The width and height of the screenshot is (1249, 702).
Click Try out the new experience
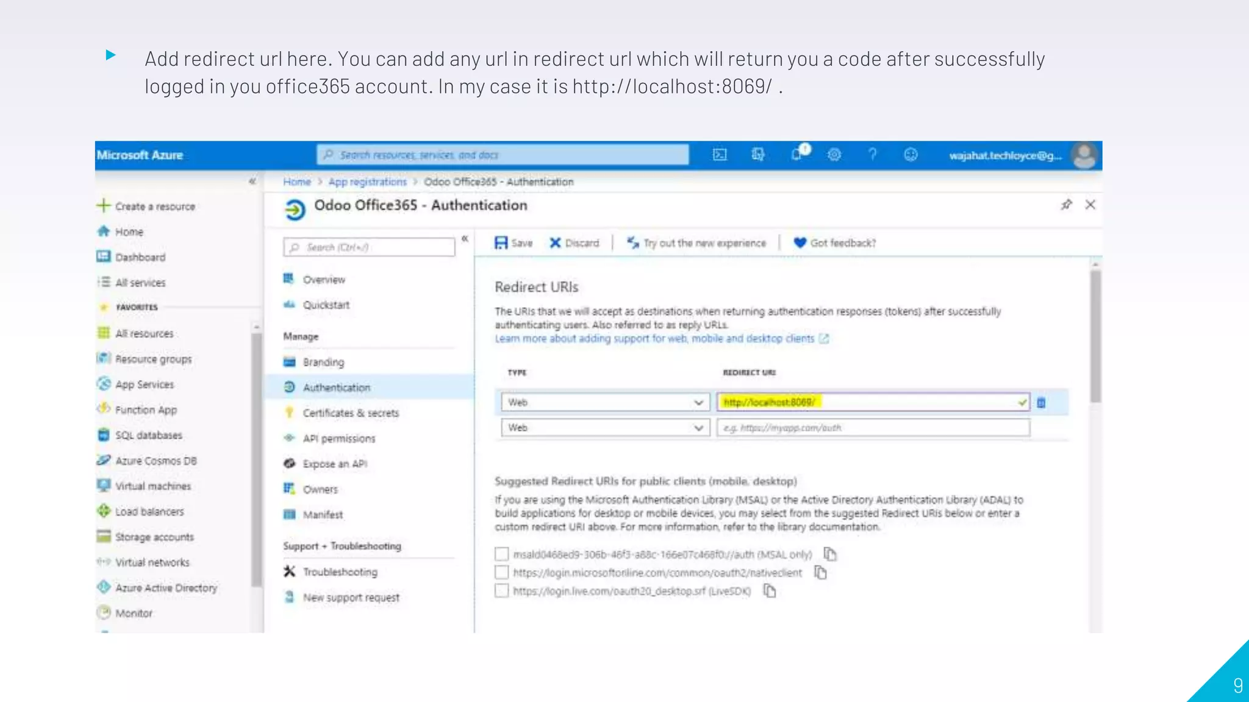pyautogui.click(x=696, y=243)
